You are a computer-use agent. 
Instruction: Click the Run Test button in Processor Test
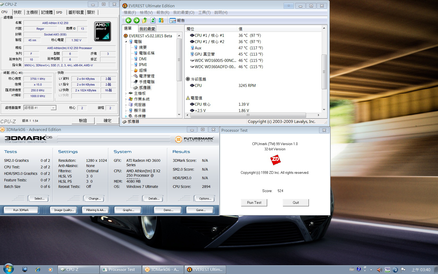pyautogui.click(x=254, y=202)
